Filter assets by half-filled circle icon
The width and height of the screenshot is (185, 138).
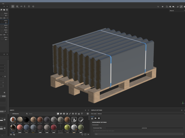click(67, 113)
